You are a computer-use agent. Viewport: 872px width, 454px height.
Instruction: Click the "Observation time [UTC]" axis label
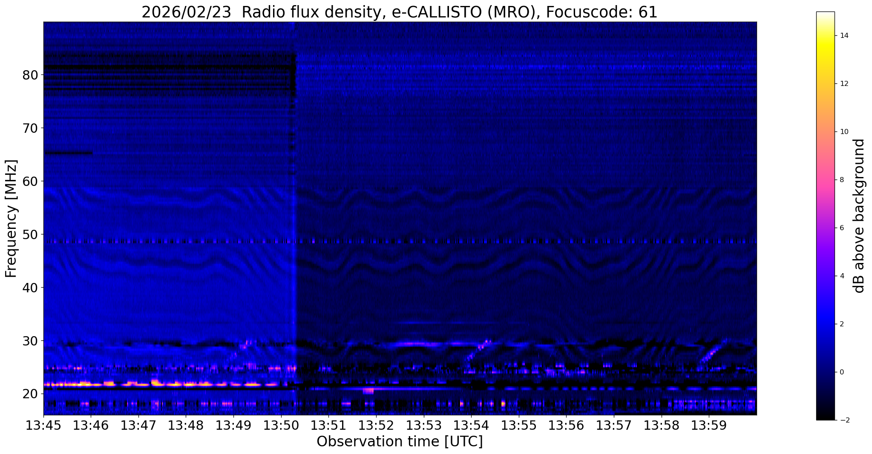(400, 442)
